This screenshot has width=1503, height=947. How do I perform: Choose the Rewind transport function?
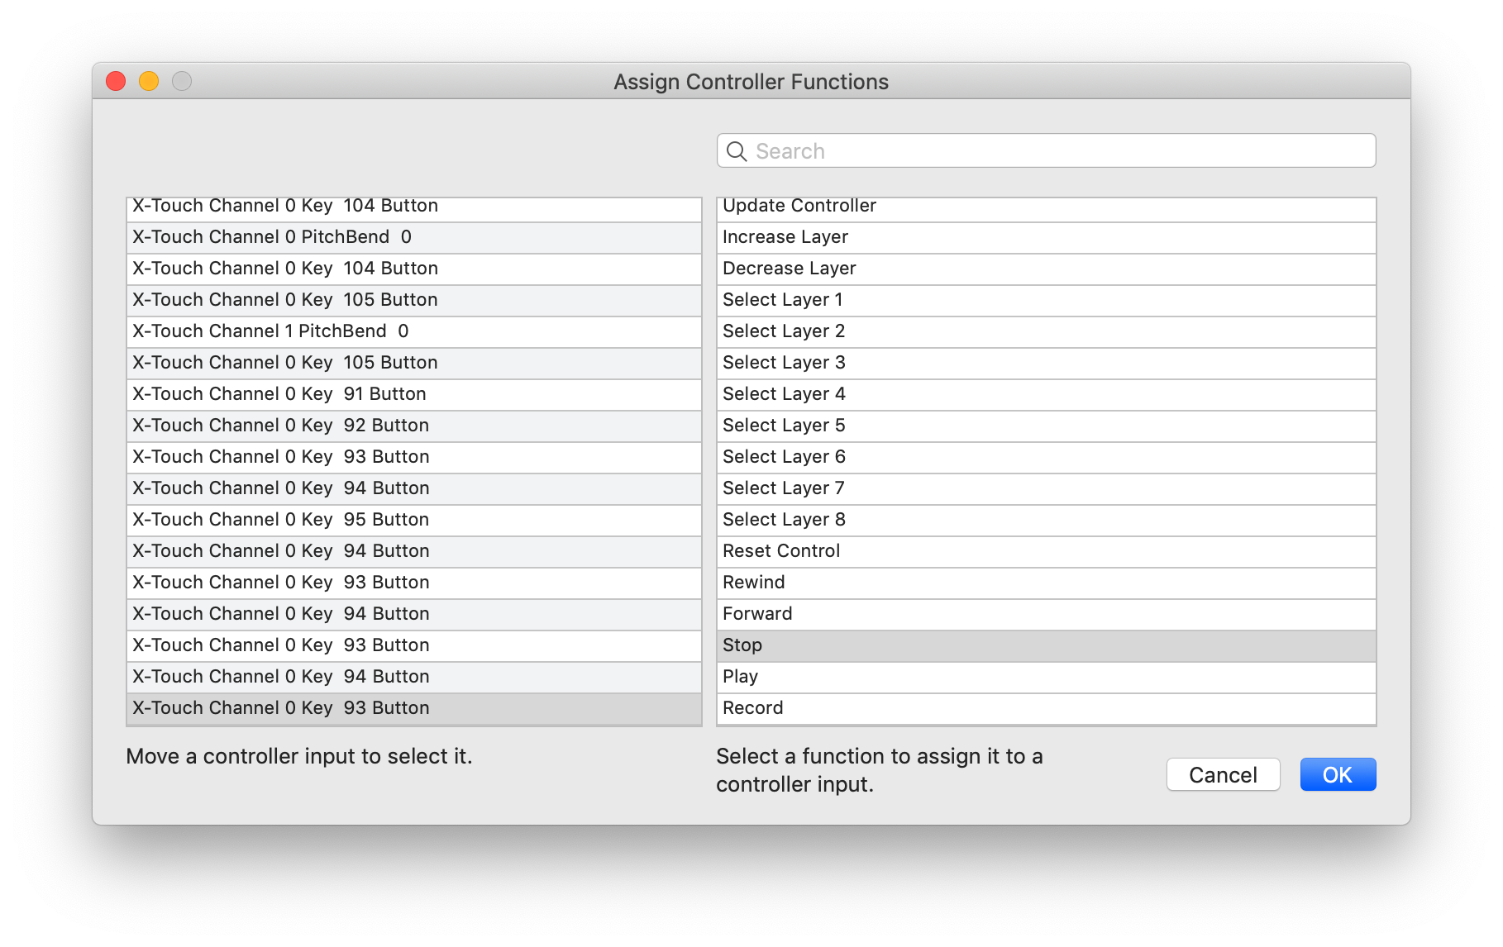pos(1046,583)
